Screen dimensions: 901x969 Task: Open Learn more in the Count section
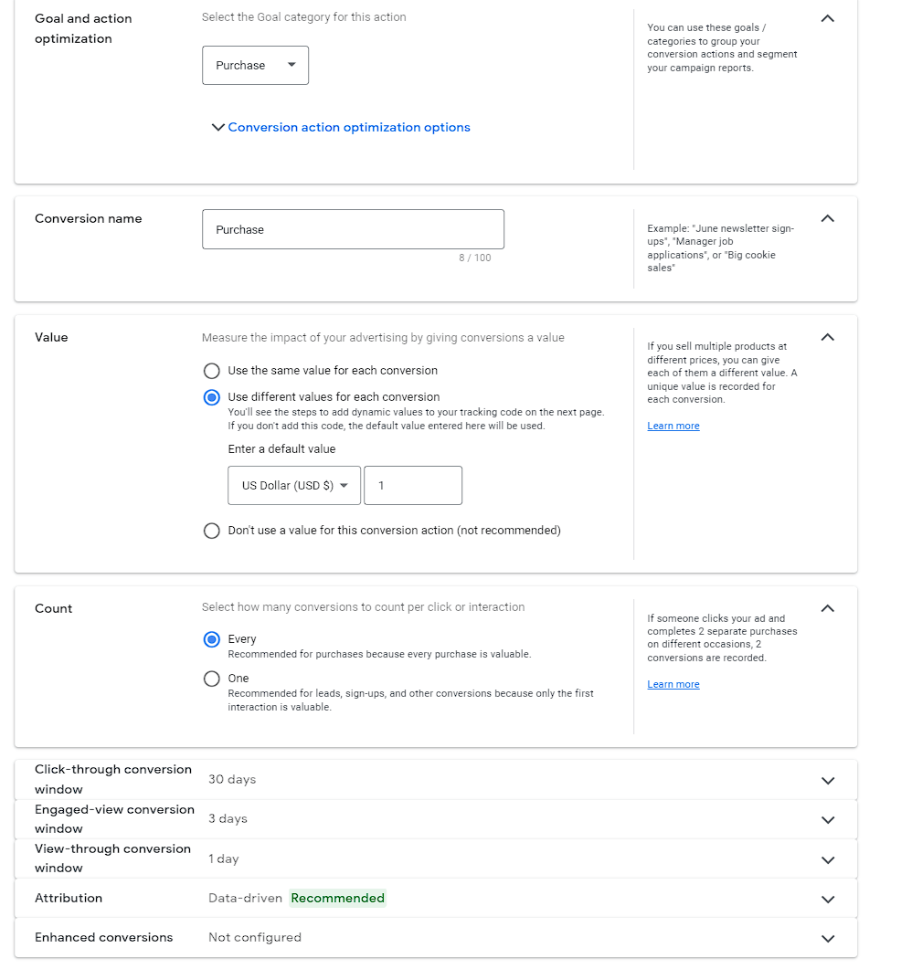[673, 684]
